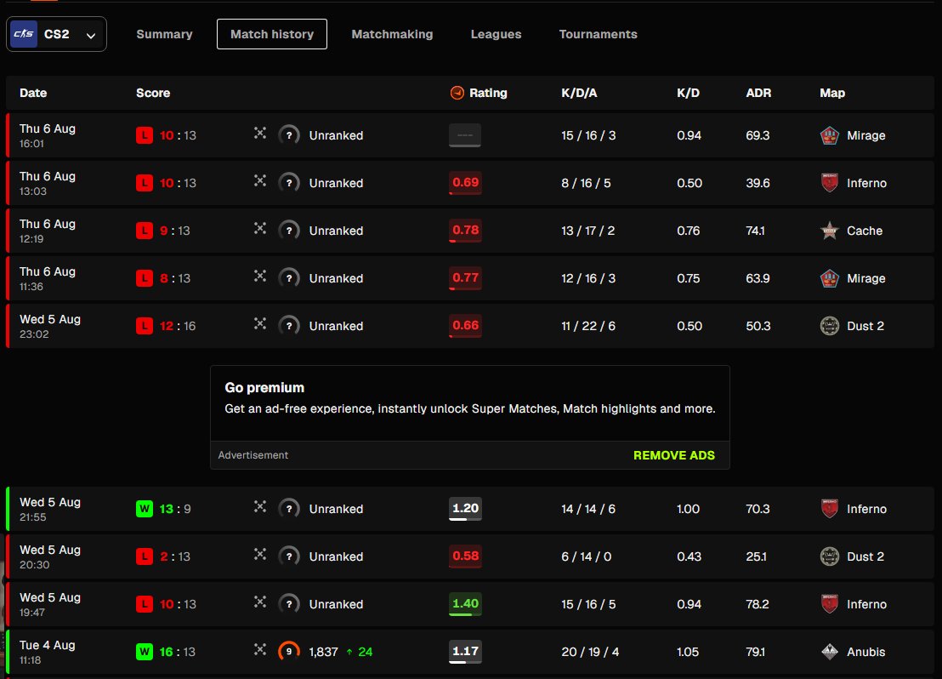Click the Dust 2 map icon on the 23:02 match

coord(830,326)
